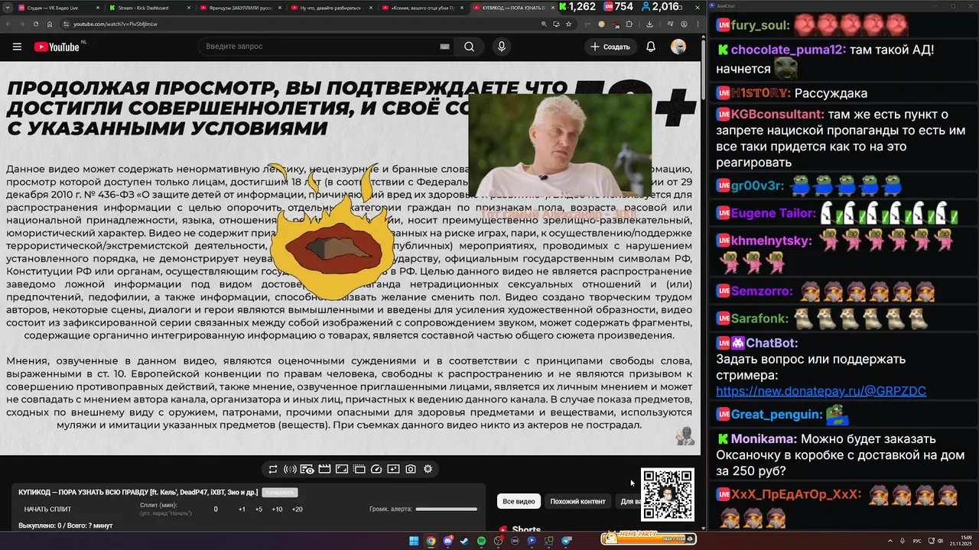The image size is (979, 550).
Task: Click username 'Monikama' in the chat
Action: point(763,439)
